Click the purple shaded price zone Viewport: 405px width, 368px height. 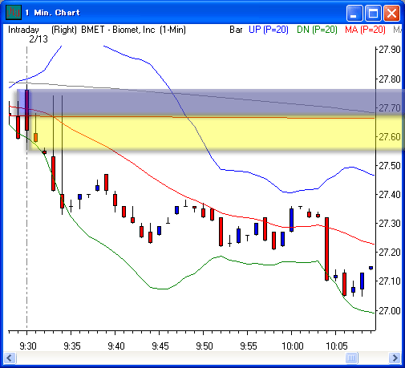(x=211, y=103)
